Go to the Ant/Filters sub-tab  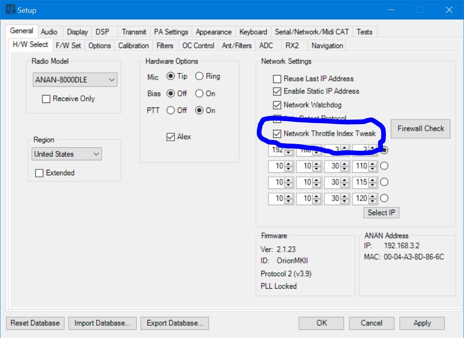(x=237, y=46)
